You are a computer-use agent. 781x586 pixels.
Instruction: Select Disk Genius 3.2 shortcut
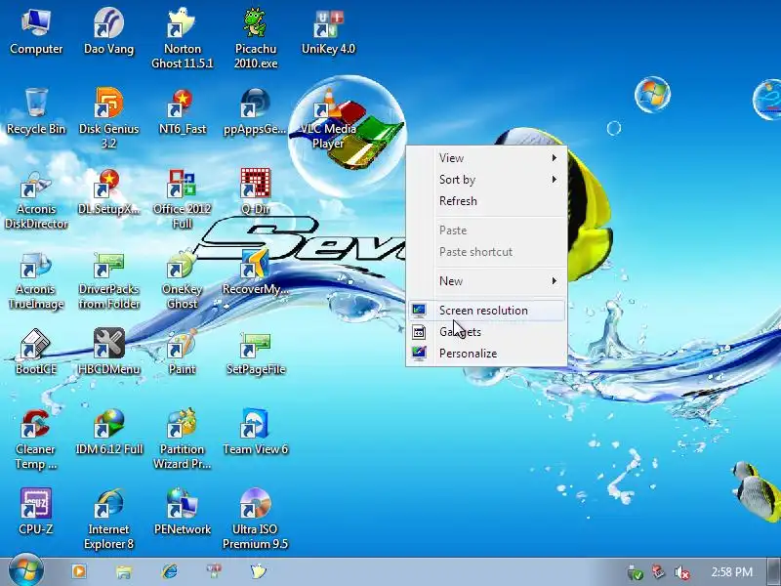(x=108, y=117)
